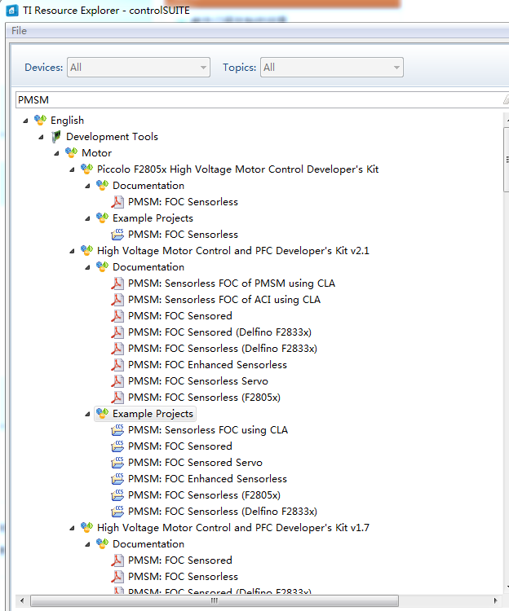The height and width of the screenshot is (611, 509).
Task: Collapse High Voltage Developer's Kit v2.1 node
Action: tap(73, 251)
